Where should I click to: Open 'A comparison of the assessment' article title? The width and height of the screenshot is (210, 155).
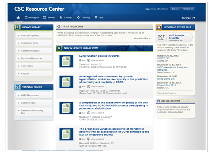114,105
